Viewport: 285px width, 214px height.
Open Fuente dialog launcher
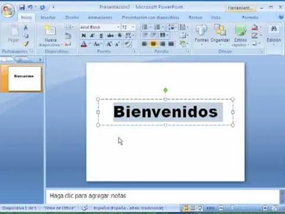tap(134, 51)
